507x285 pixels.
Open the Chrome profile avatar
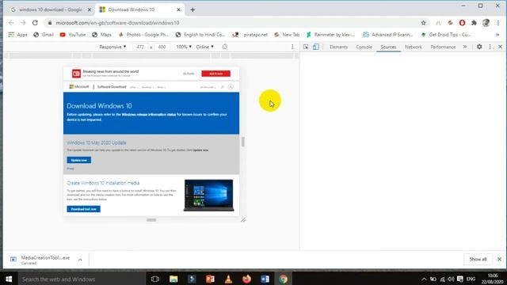coord(486,23)
